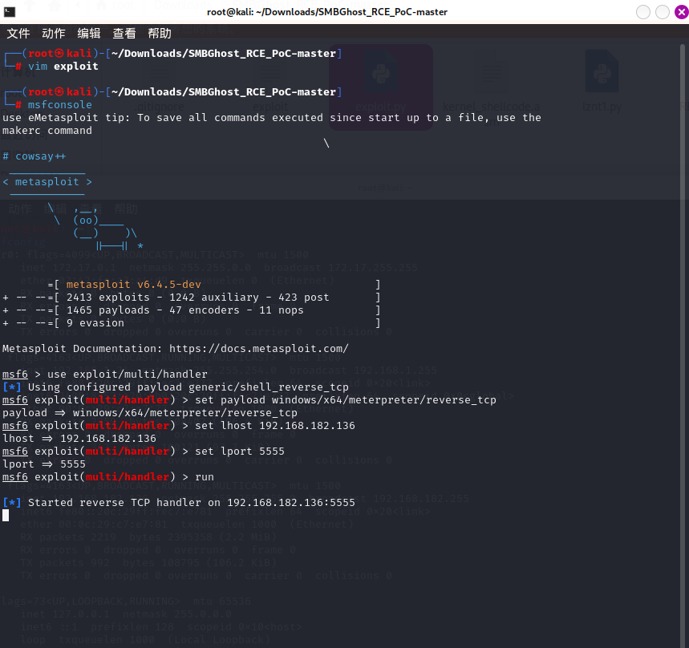689x648 pixels.
Task: Click the 'set payload windows/x64/meterpreter/reverse_tcp' command
Action: click(346, 399)
